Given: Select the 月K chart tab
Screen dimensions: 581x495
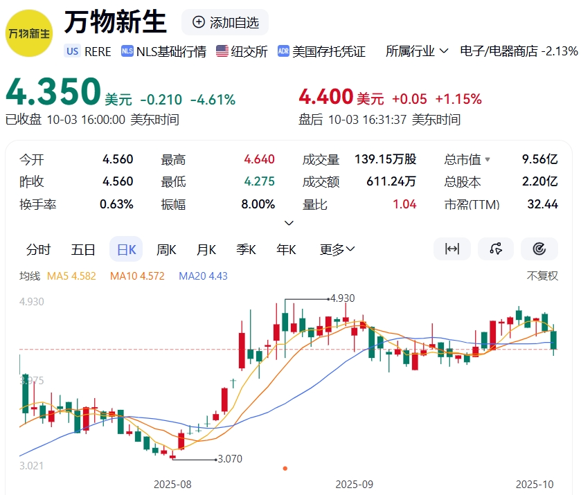Looking at the screenshot, I should point(206,249).
